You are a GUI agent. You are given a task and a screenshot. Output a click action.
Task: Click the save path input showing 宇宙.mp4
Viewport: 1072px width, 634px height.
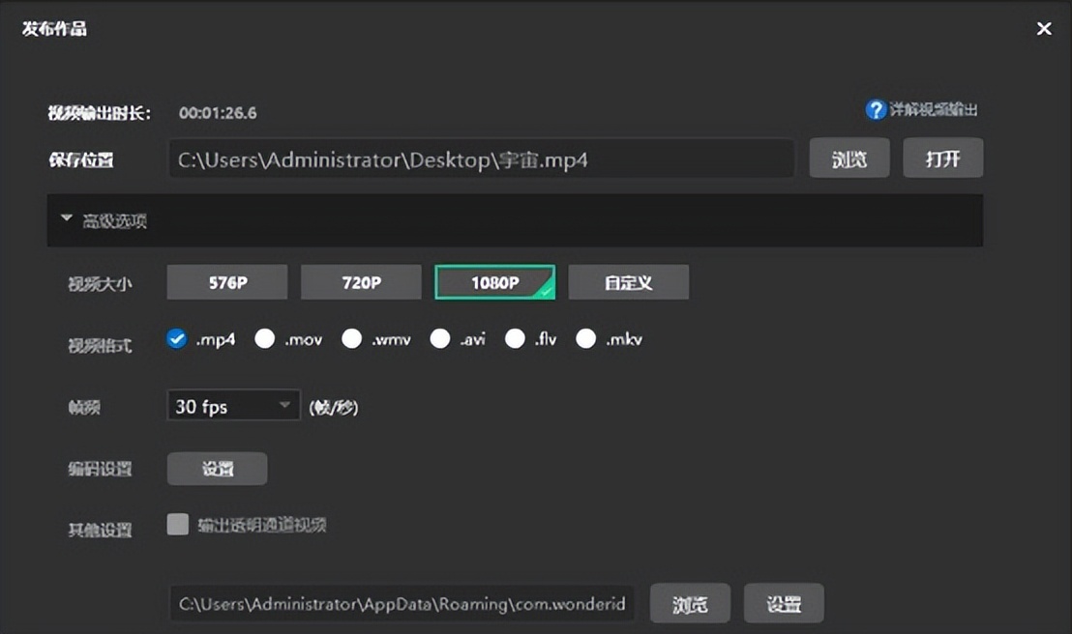pos(481,158)
